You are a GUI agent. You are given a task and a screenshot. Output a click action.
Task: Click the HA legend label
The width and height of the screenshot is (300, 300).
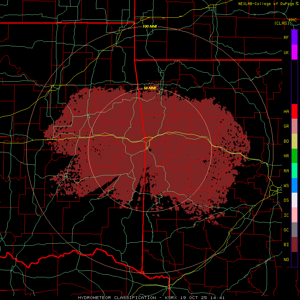[286, 112]
